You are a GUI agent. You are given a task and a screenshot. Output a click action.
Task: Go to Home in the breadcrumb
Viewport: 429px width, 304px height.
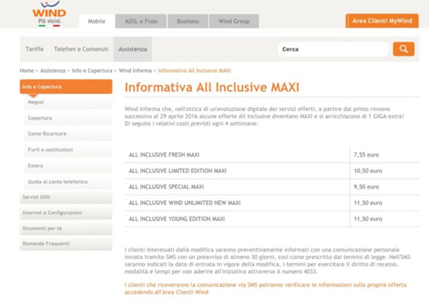pyautogui.click(x=26, y=71)
